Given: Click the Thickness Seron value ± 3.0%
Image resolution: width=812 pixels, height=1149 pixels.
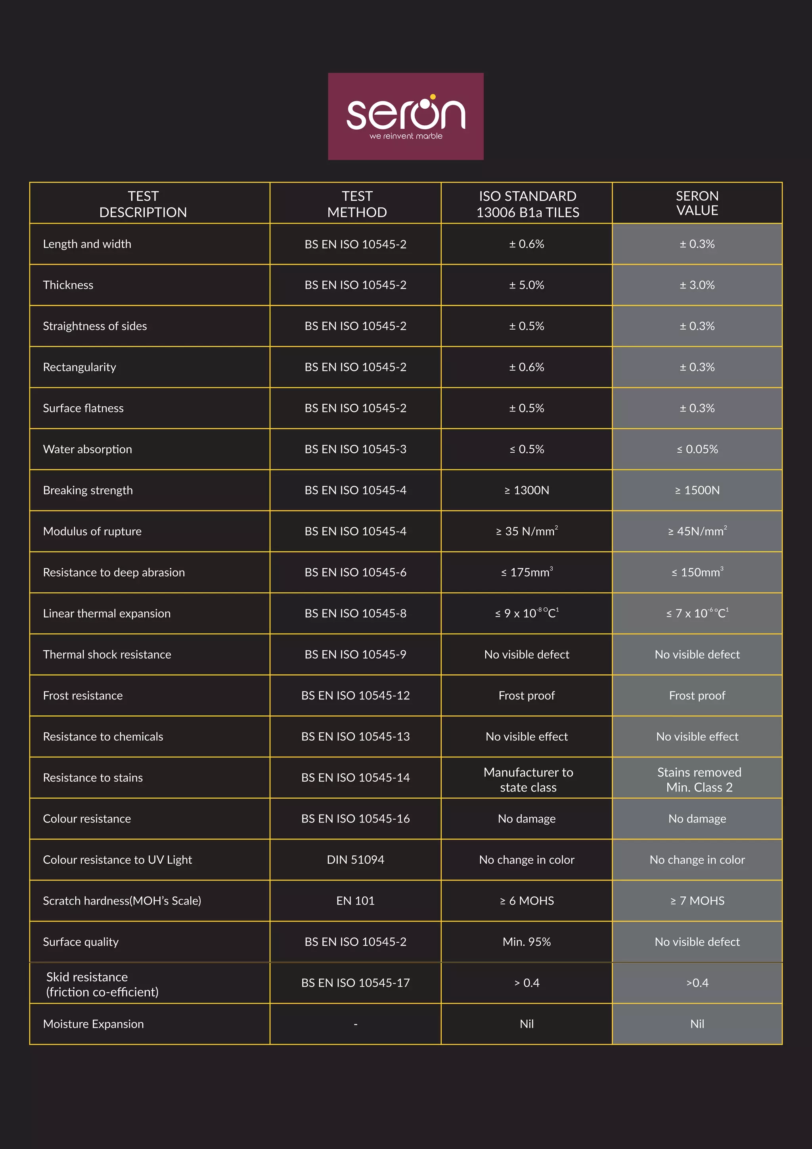Looking at the screenshot, I should pyautogui.click(x=697, y=285).
